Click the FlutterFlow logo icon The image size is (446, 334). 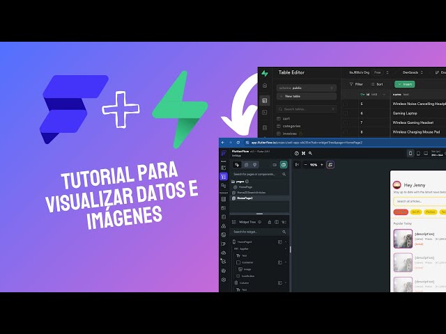(x=224, y=153)
